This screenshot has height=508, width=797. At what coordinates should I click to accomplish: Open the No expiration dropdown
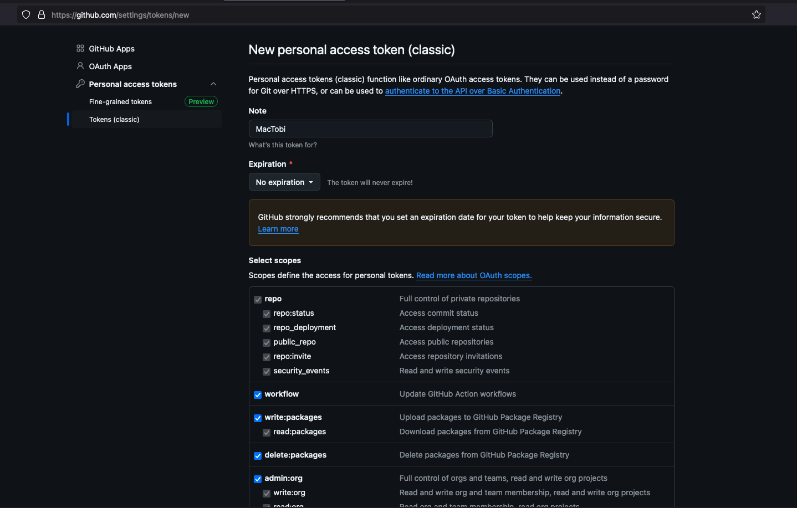pos(284,182)
